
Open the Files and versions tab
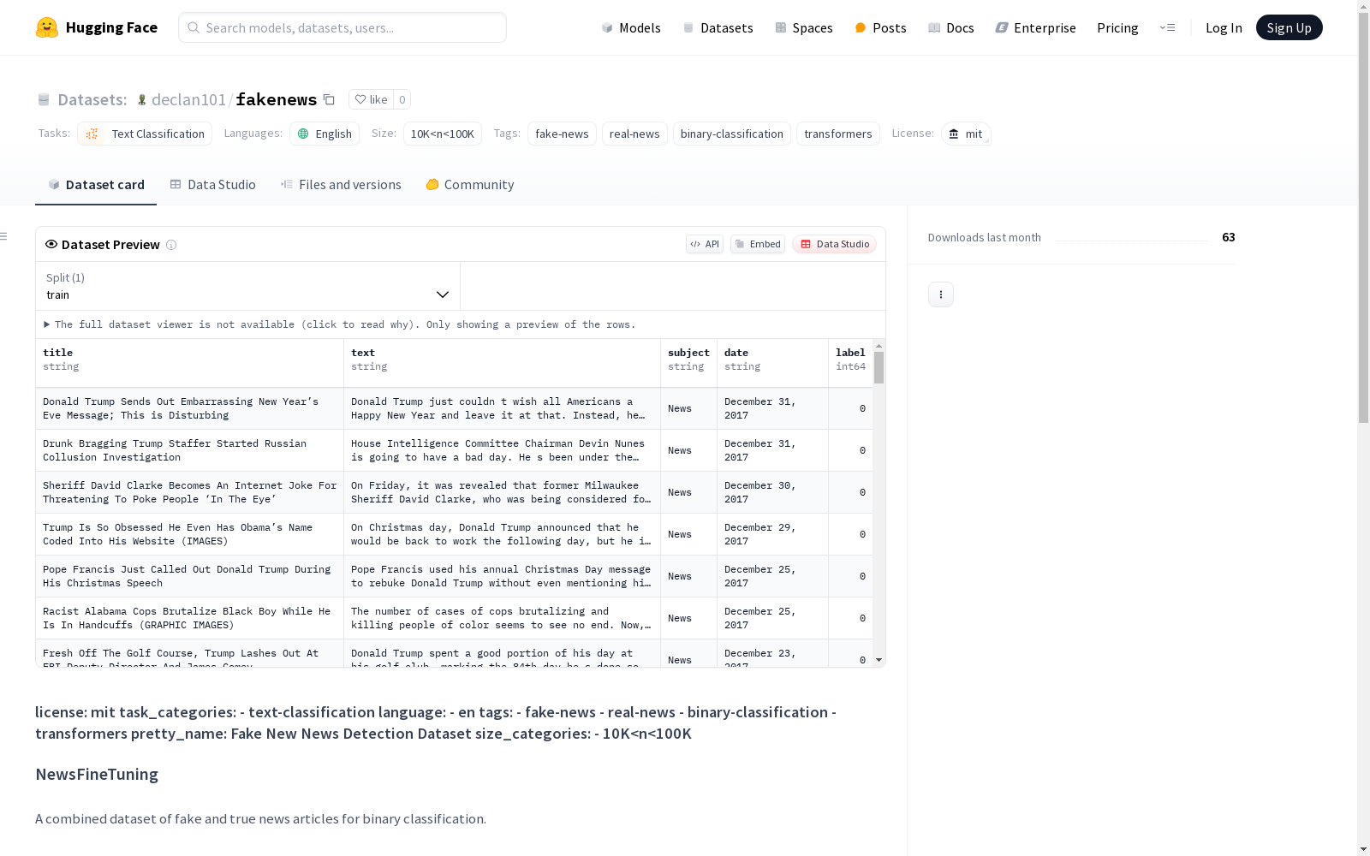click(341, 184)
